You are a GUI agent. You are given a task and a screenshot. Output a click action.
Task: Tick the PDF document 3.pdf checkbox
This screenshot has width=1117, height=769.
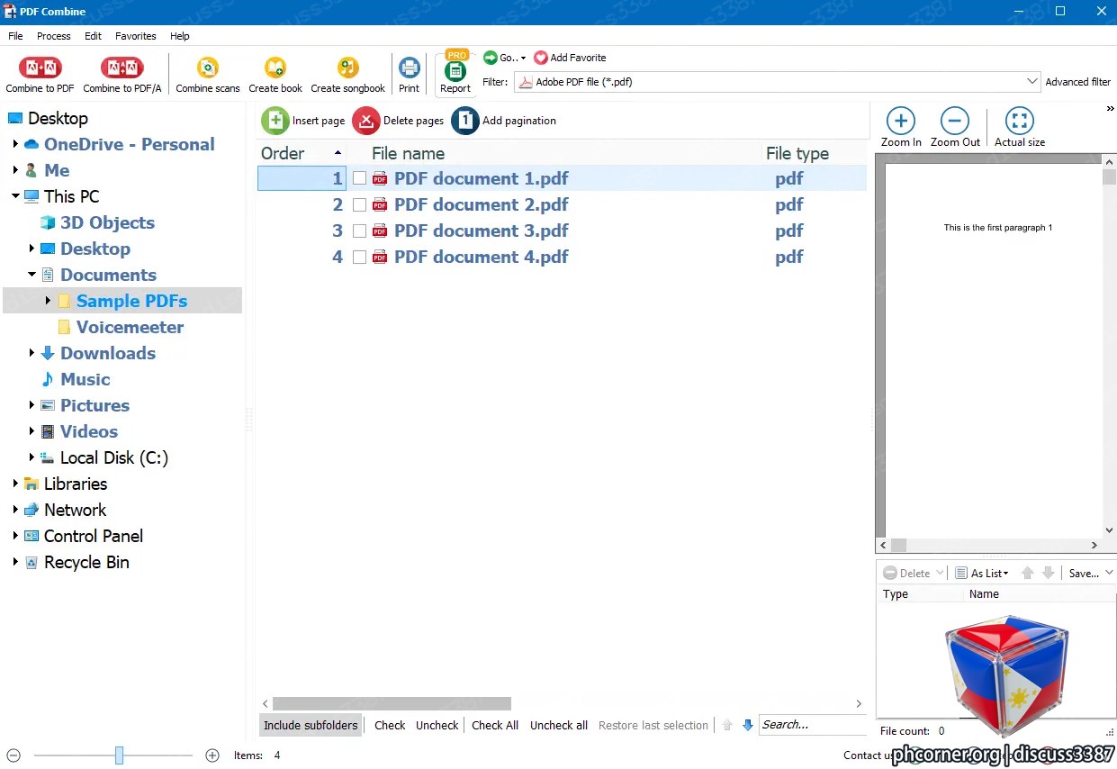pyautogui.click(x=359, y=231)
